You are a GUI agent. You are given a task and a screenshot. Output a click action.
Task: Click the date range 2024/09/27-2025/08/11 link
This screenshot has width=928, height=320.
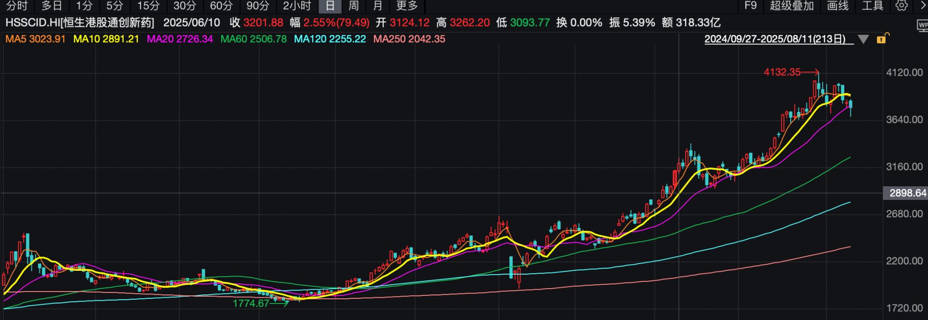[x=775, y=39]
